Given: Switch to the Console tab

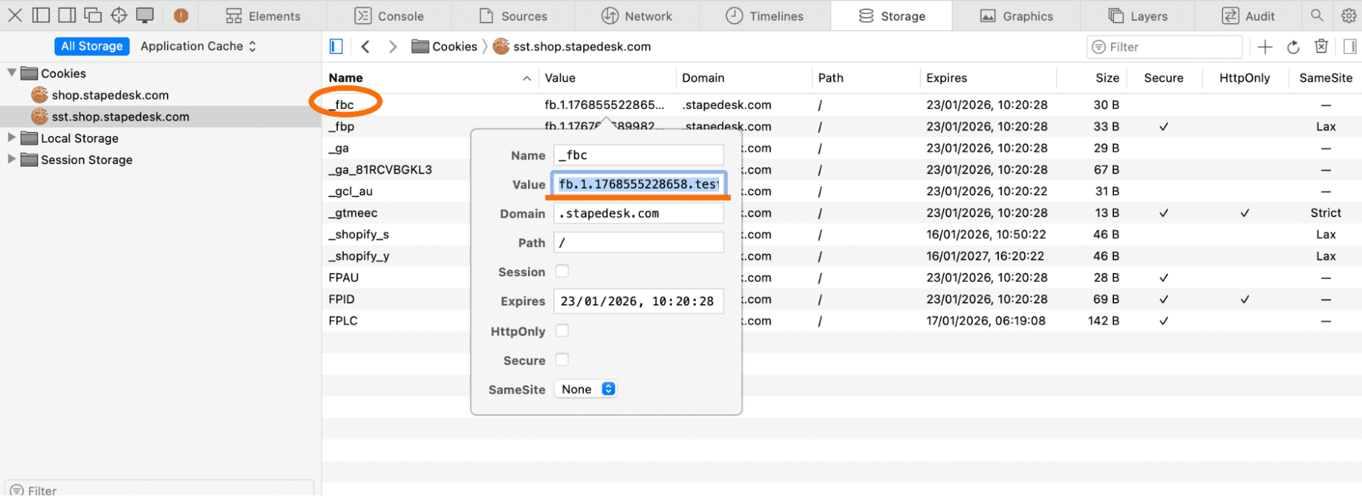Looking at the screenshot, I should (389, 16).
